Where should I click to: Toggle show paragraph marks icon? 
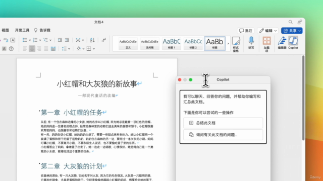pos(103,40)
